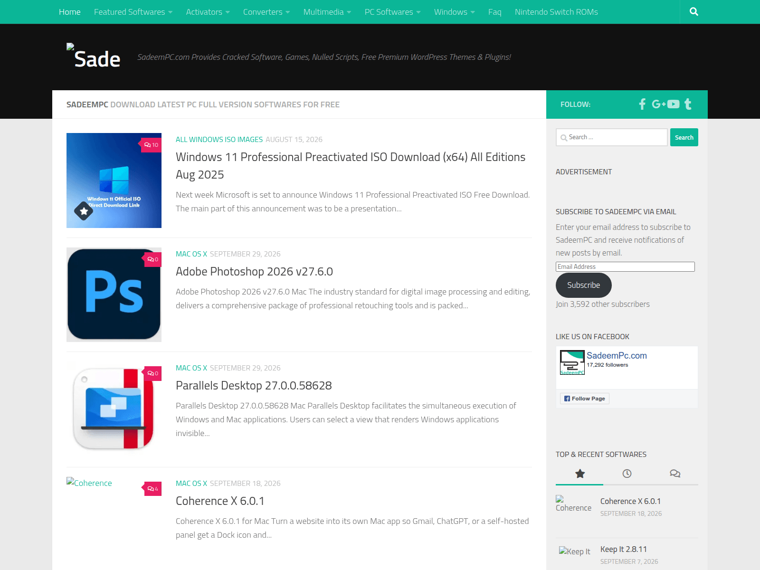Open the YouTube follow icon
This screenshot has width=760, height=570.
coord(673,104)
